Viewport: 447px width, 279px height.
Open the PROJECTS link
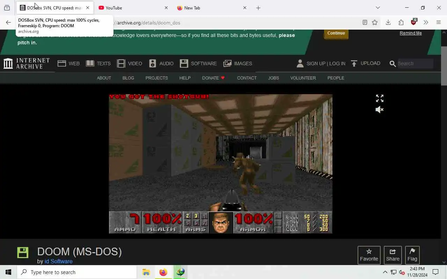pos(156,78)
